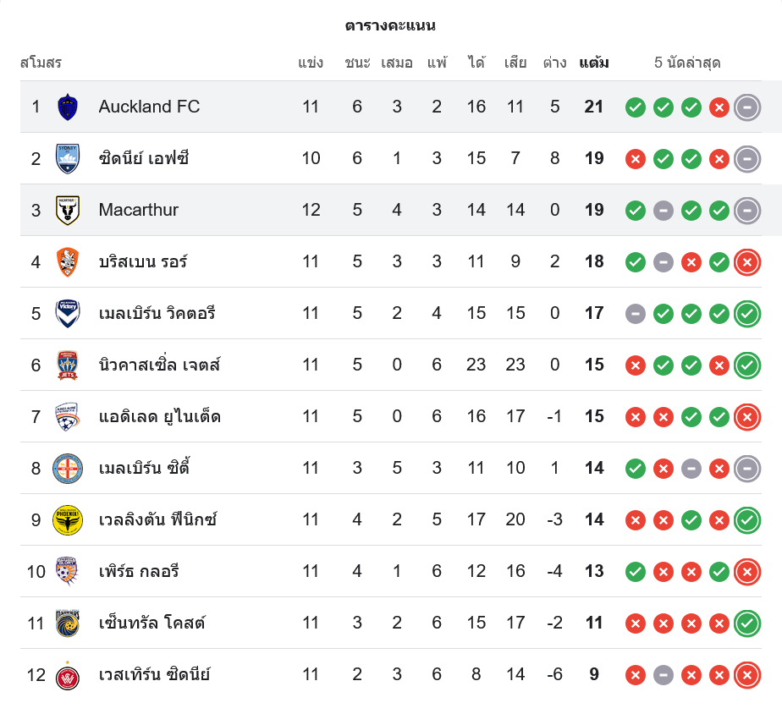
Task: Click Brisbane Roar's latest loss result icon
Action: click(746, 262)
